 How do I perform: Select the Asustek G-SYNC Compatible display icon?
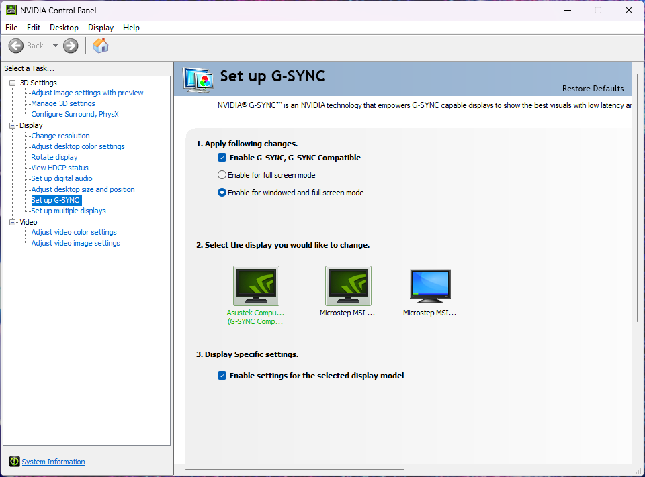click(256, 286)
